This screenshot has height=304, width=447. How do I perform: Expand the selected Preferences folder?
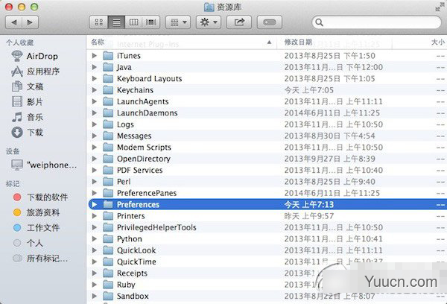point(95,204)
